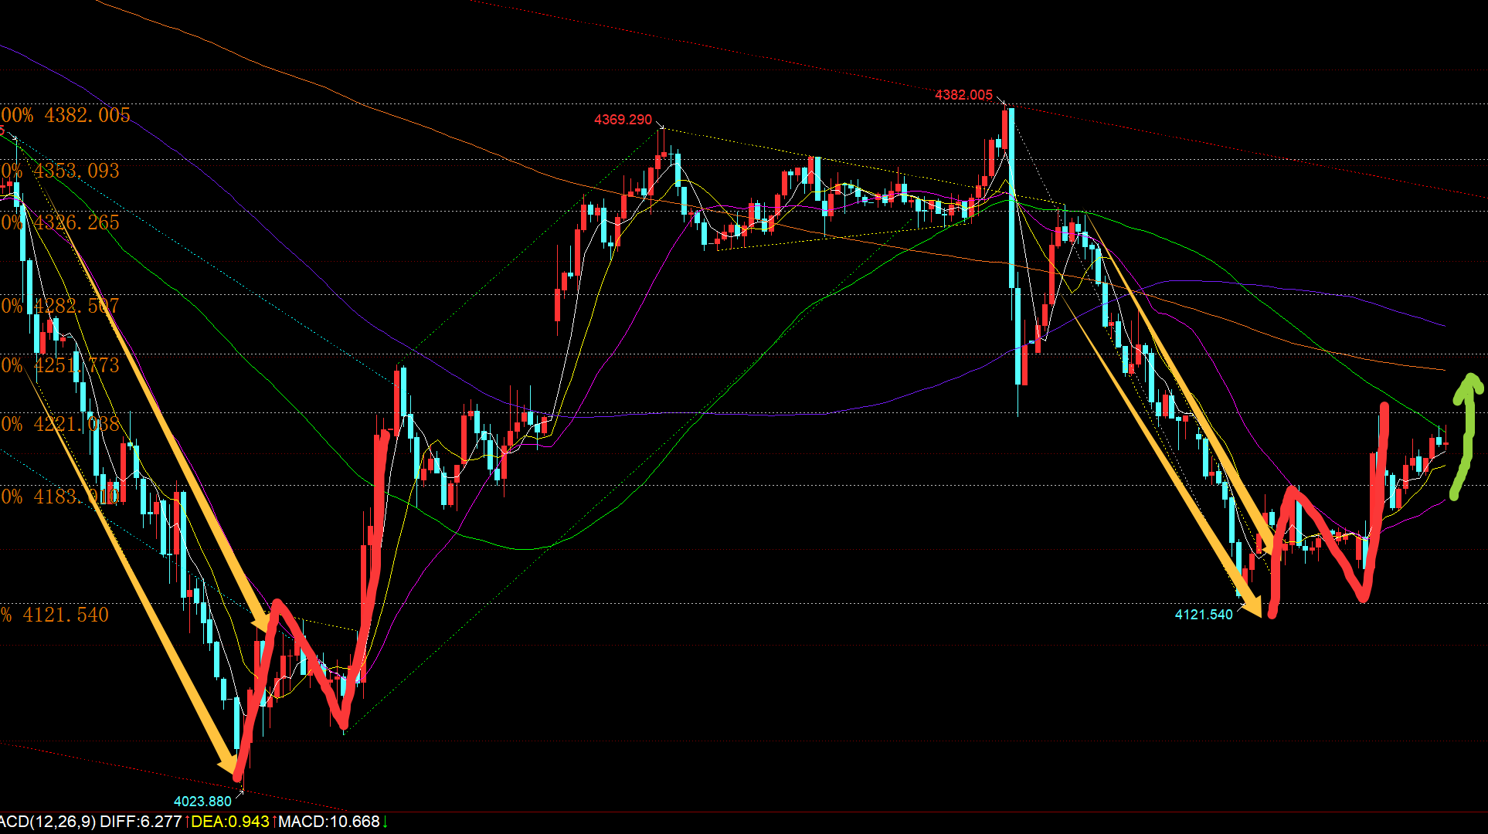Click the MACD DIFF:6.277 value
The height and width of the screenshot is (834, 1488).
pos(141,822)
